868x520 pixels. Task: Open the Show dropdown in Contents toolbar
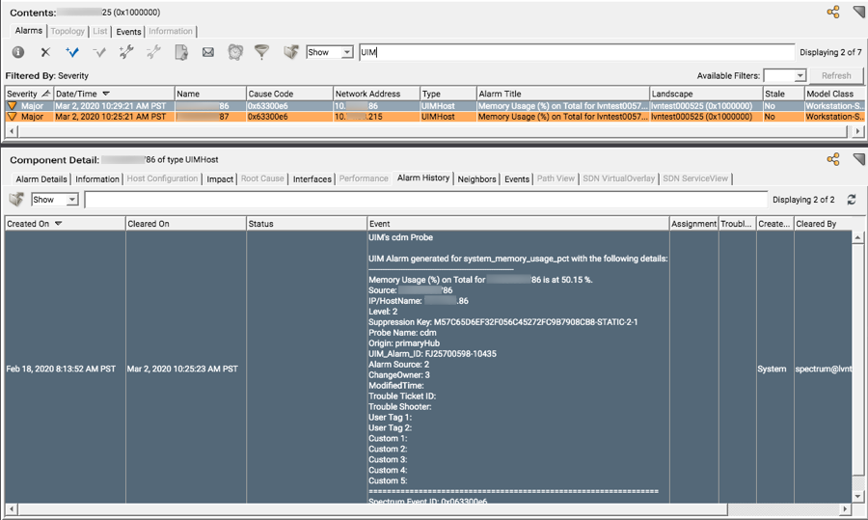tap(330, 52)
